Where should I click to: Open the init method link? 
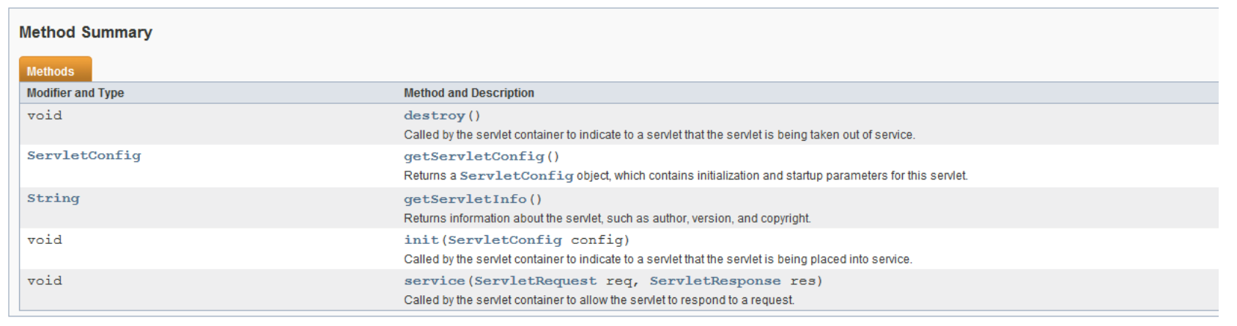point(421,240)
